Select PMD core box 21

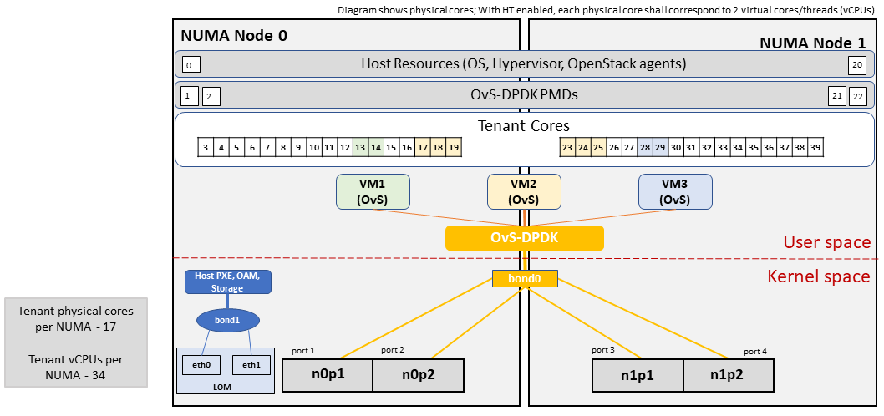(836, 96)
